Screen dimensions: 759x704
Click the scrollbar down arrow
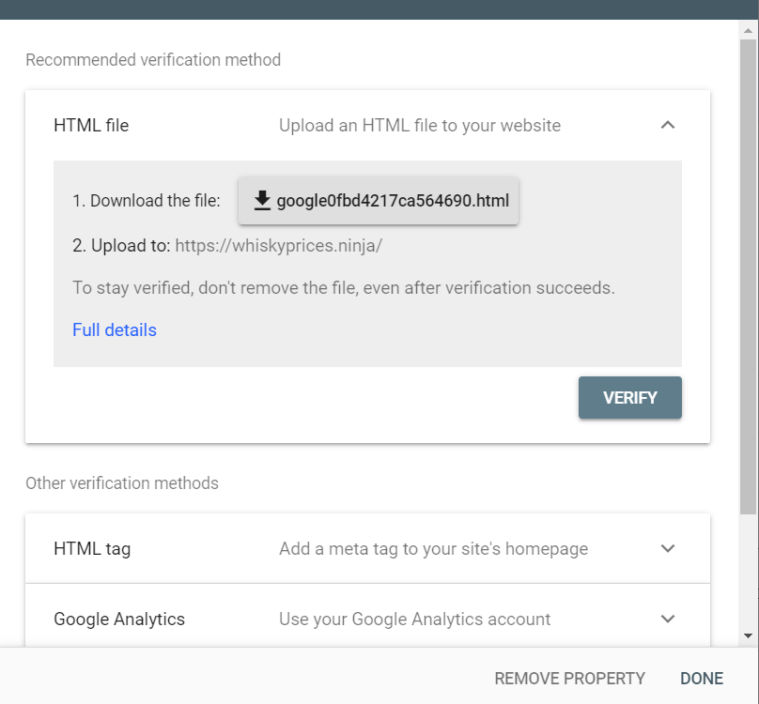748,635
